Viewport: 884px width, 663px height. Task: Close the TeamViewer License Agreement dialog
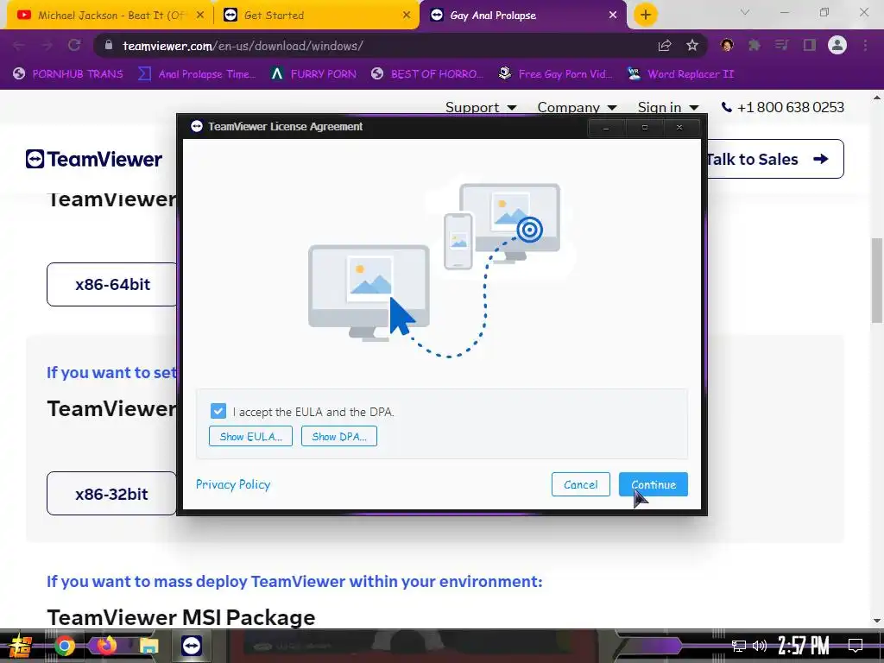pyautogui.click(x=679, y=128)
